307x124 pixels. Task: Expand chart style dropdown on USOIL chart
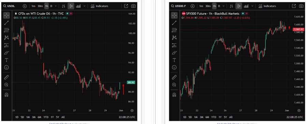pos(84,6)
